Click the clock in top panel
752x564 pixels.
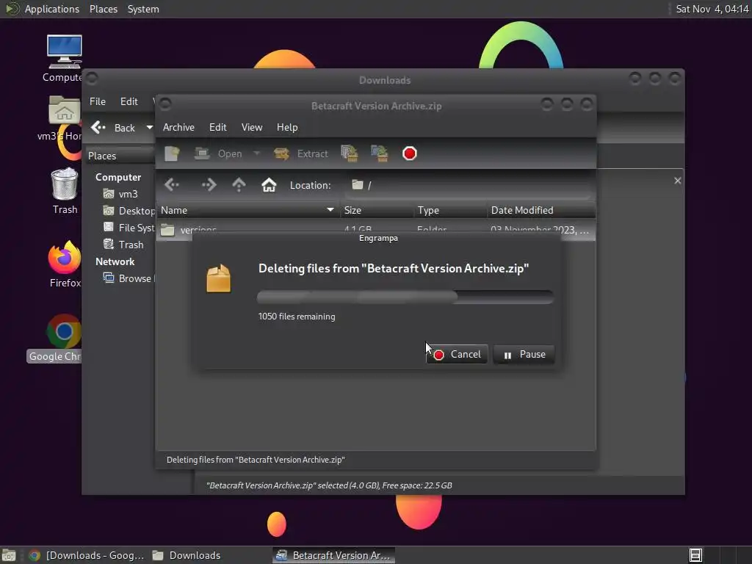coord(712,9)
